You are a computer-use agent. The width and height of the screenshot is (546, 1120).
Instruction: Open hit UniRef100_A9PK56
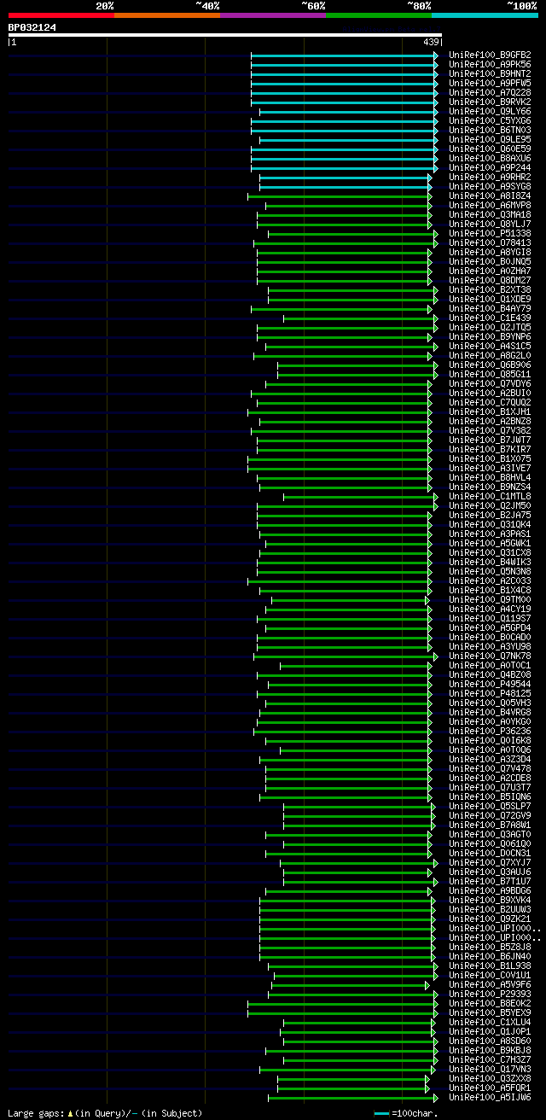coord(490,65)
